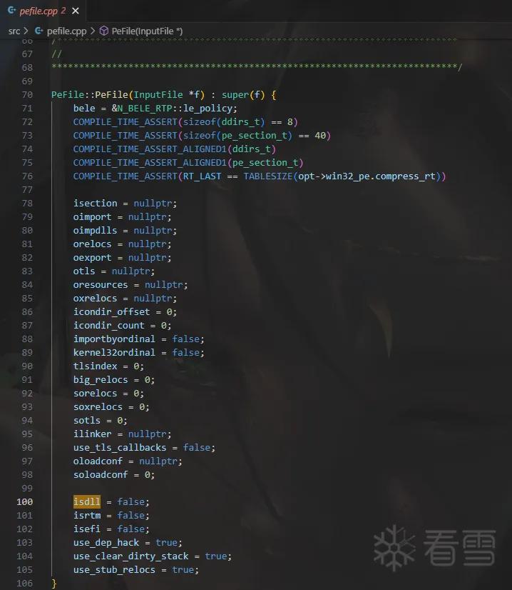Screen dimensions: 512x590
Task: Open the src breadcrumb folder
Action: 14,31
